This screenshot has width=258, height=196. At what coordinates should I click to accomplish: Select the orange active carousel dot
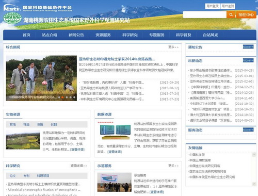click(x=62, y=97)
